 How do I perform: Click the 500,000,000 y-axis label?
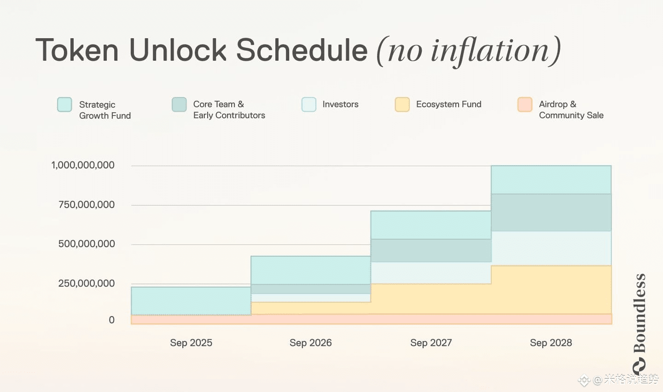click(87, 244)
